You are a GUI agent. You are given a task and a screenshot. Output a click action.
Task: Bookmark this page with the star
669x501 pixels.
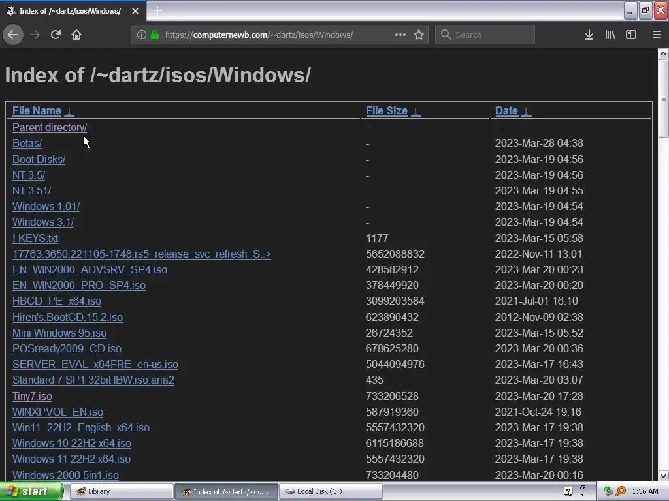419,35
